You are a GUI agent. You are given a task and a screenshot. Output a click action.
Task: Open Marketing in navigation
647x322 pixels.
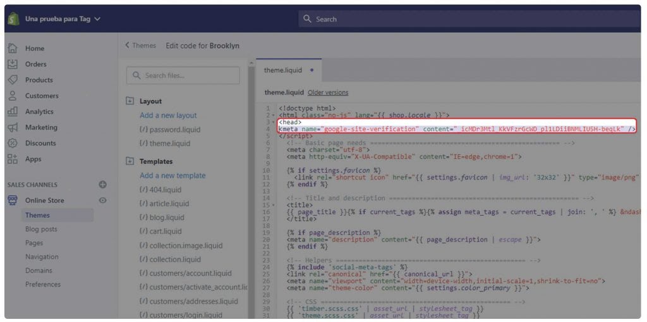pos(41,127)
